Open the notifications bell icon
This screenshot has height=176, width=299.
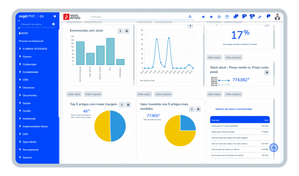[x=244, y=16]
